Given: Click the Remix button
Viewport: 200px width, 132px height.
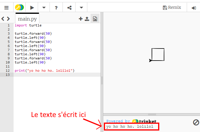Looking at the screenshot, I should pos(172,7).
